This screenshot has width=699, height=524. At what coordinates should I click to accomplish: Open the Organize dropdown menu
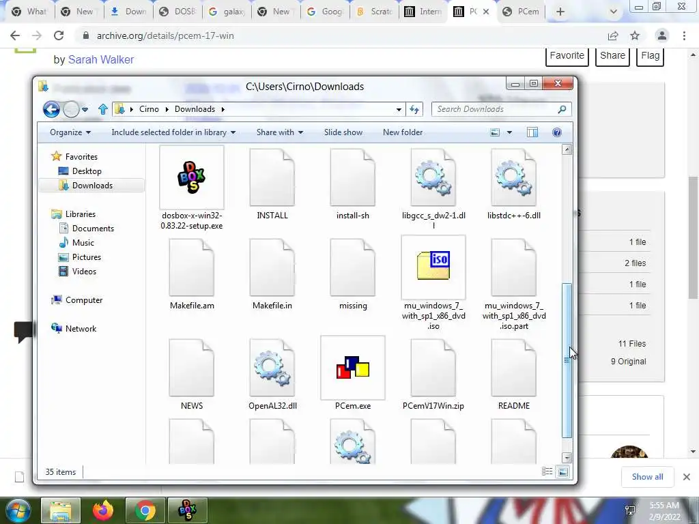[x=70, y=132]
